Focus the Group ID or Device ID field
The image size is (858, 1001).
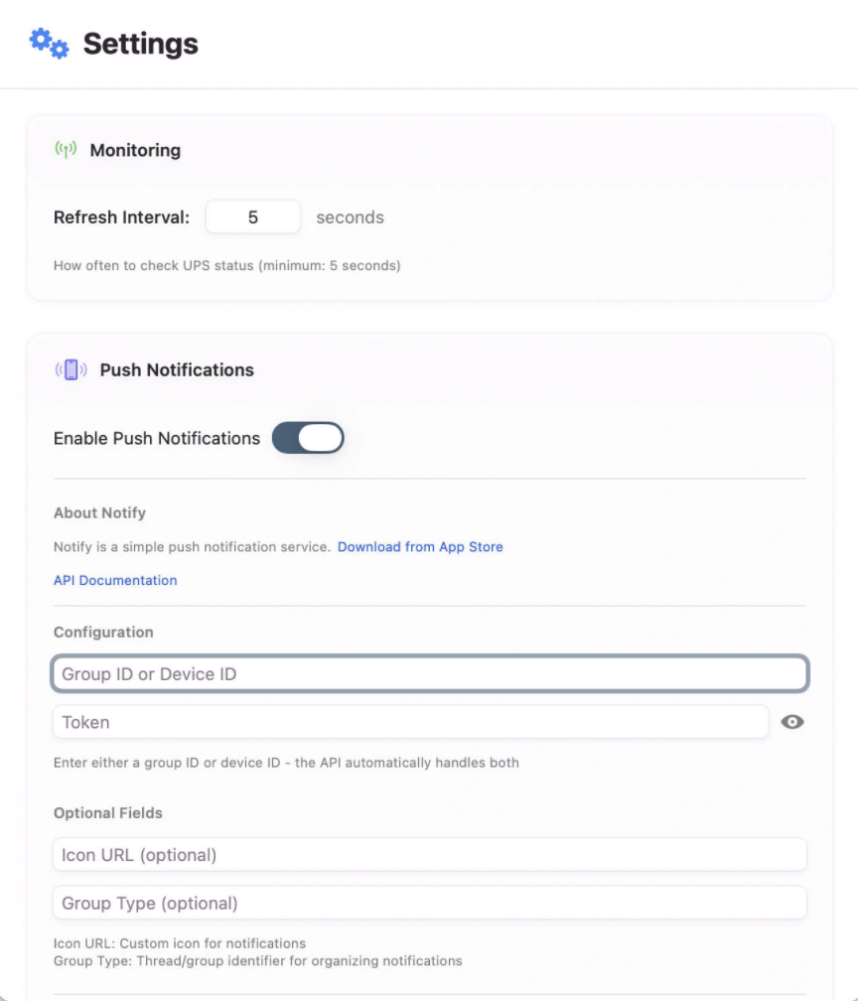429,674
